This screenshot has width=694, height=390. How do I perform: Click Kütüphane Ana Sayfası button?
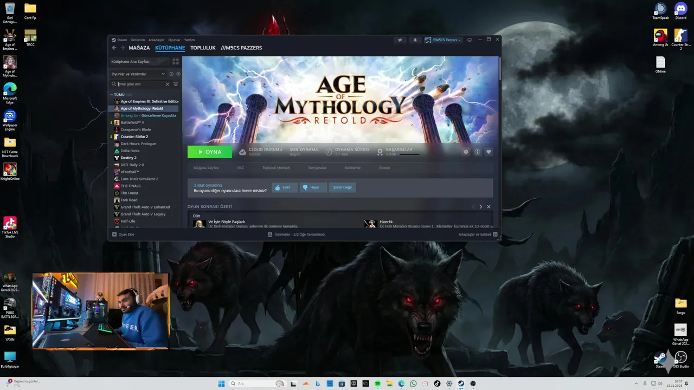click(x=139, y=61)
